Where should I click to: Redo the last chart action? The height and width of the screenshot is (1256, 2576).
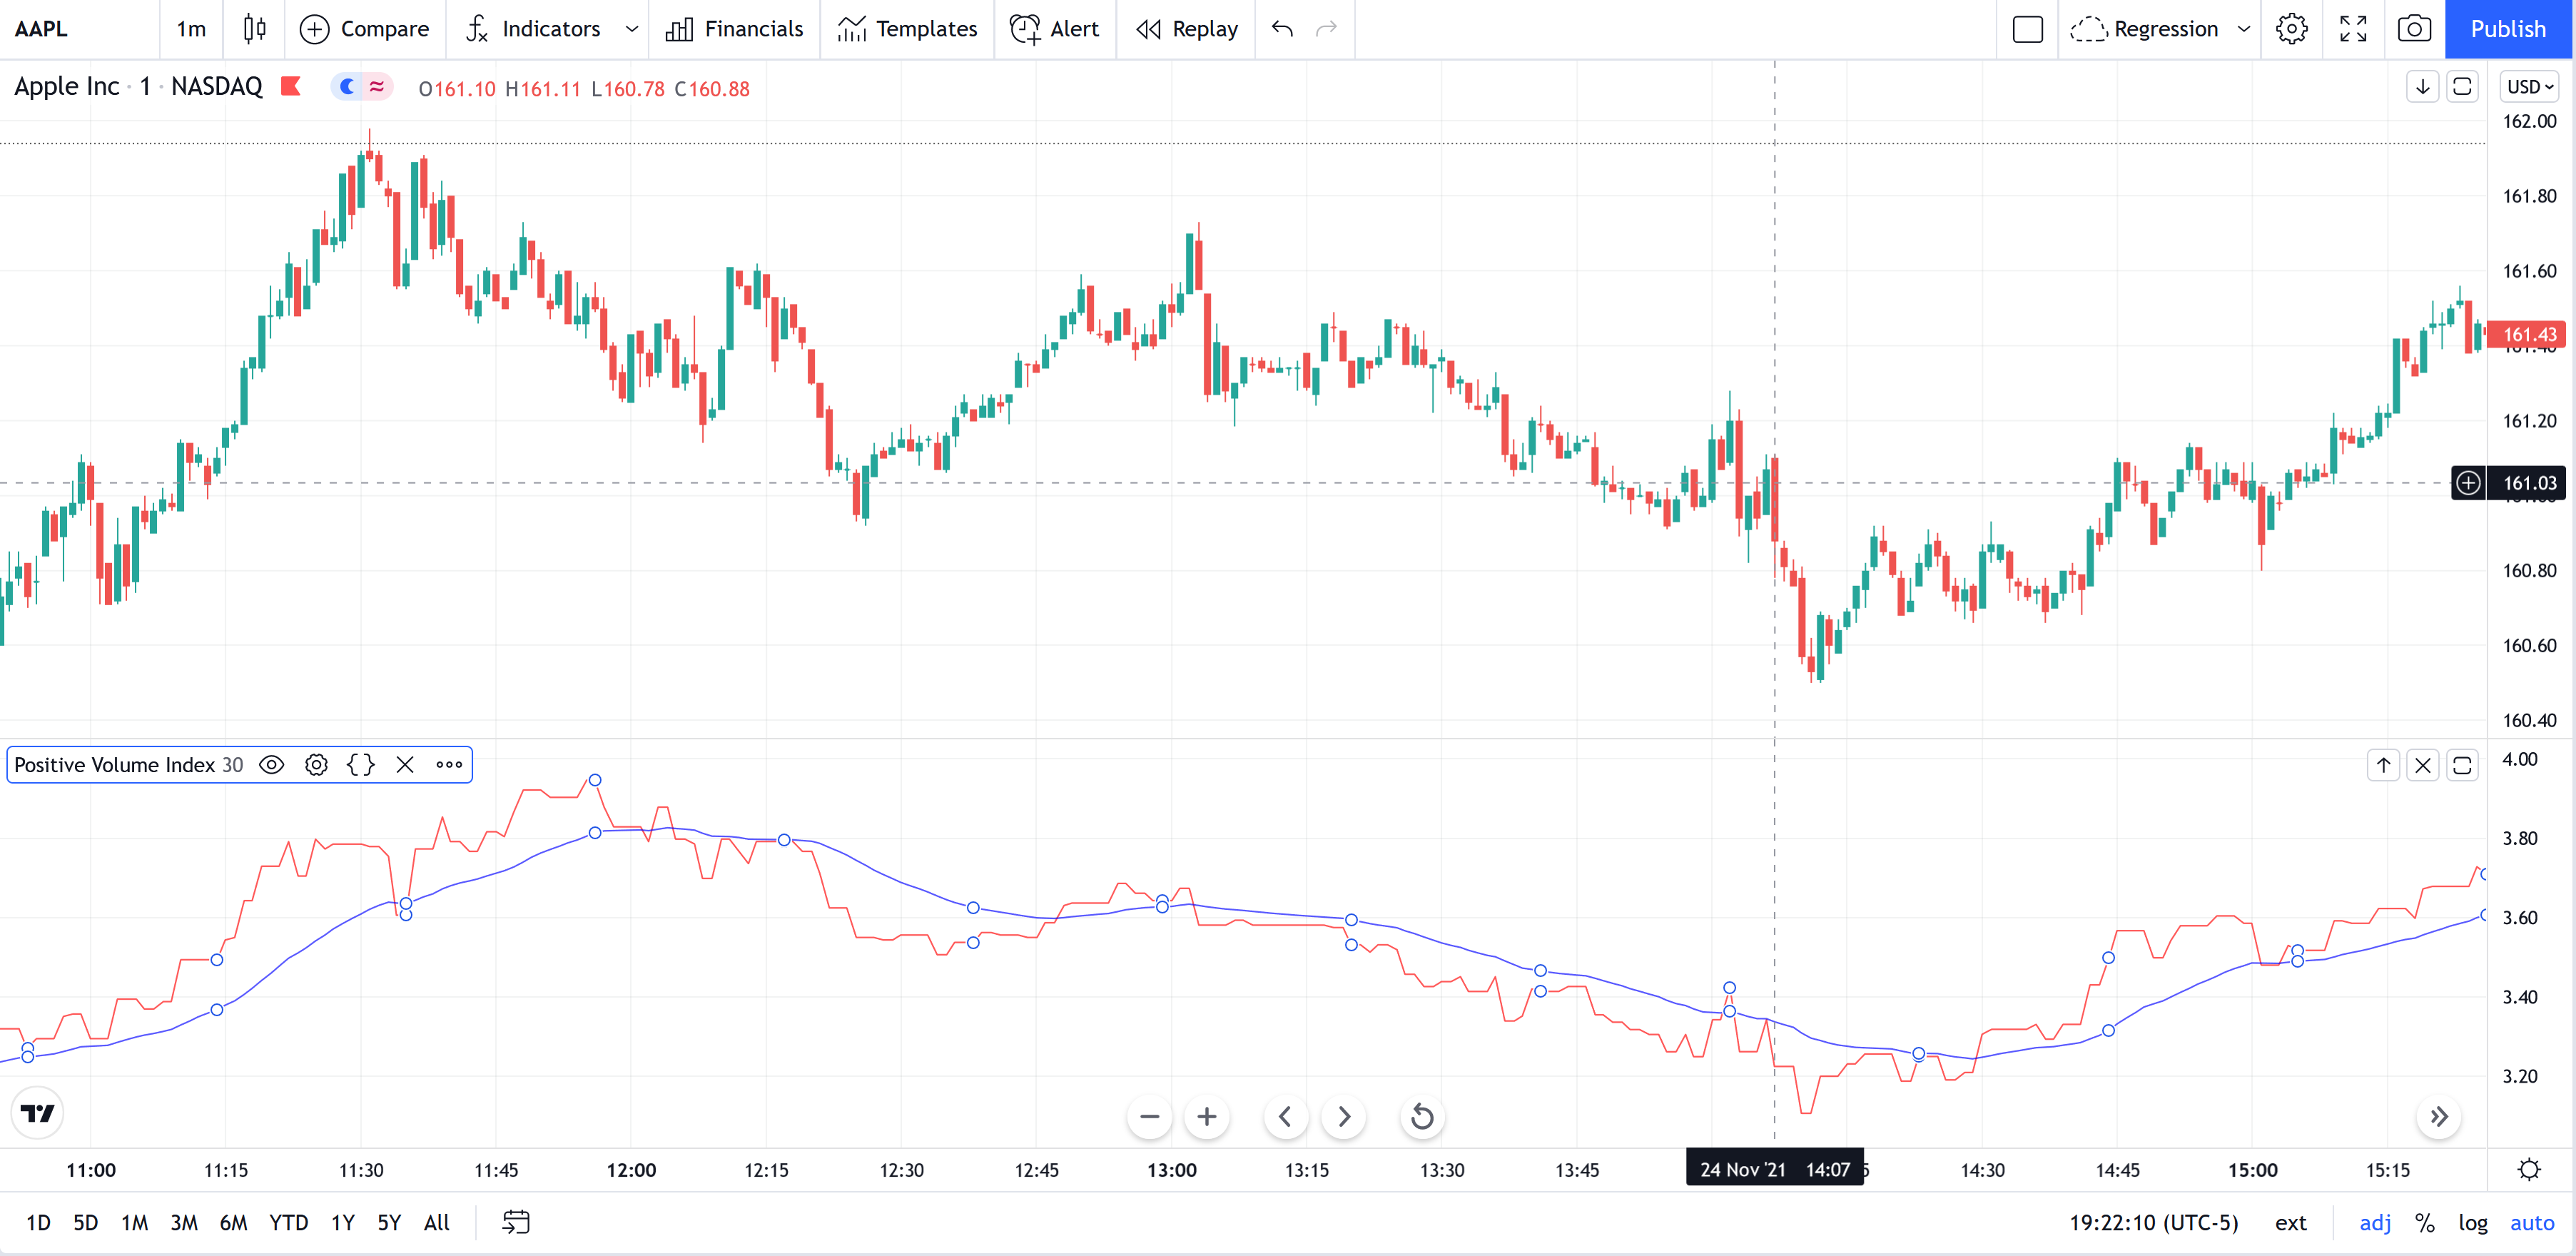(1326, 29)
